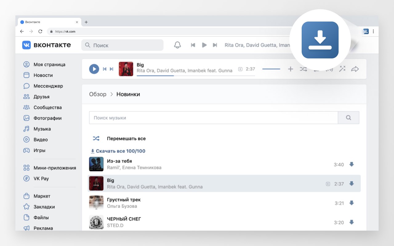Open a new browser tab

click(x=86, y=22)
